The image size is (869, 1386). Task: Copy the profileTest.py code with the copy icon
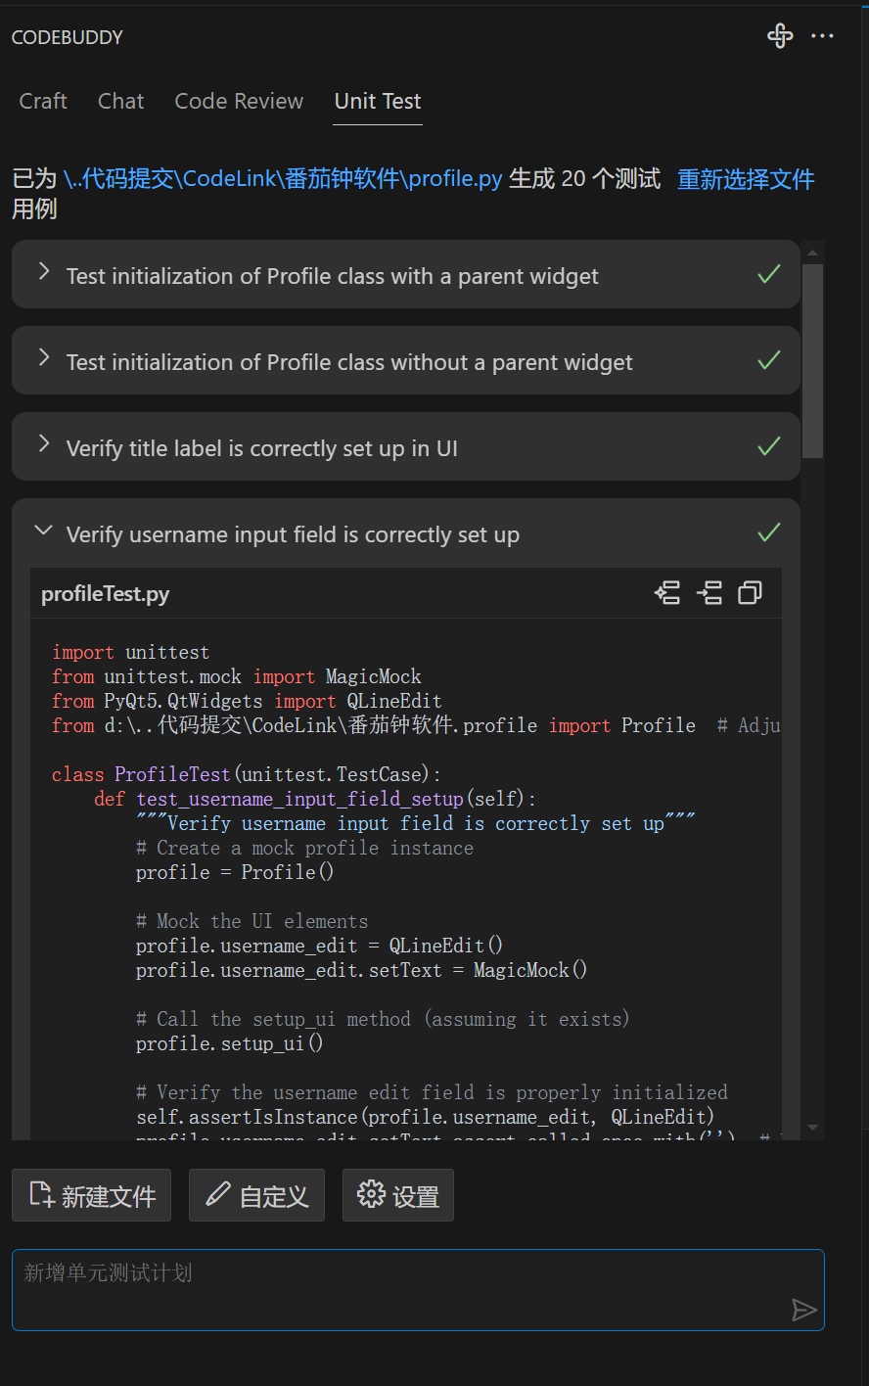[x=749, y=592]
